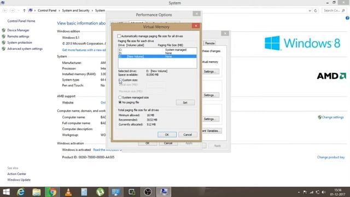Refresh the System window address bar

[316, 10]
